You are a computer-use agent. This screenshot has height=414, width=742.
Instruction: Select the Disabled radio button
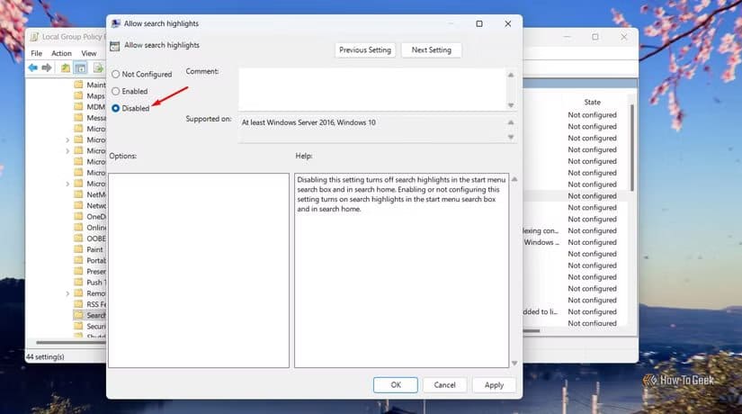coord(115,108)
